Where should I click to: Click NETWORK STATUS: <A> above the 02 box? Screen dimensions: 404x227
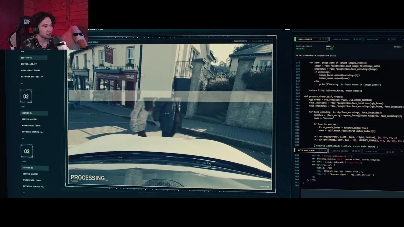(32, 77)
